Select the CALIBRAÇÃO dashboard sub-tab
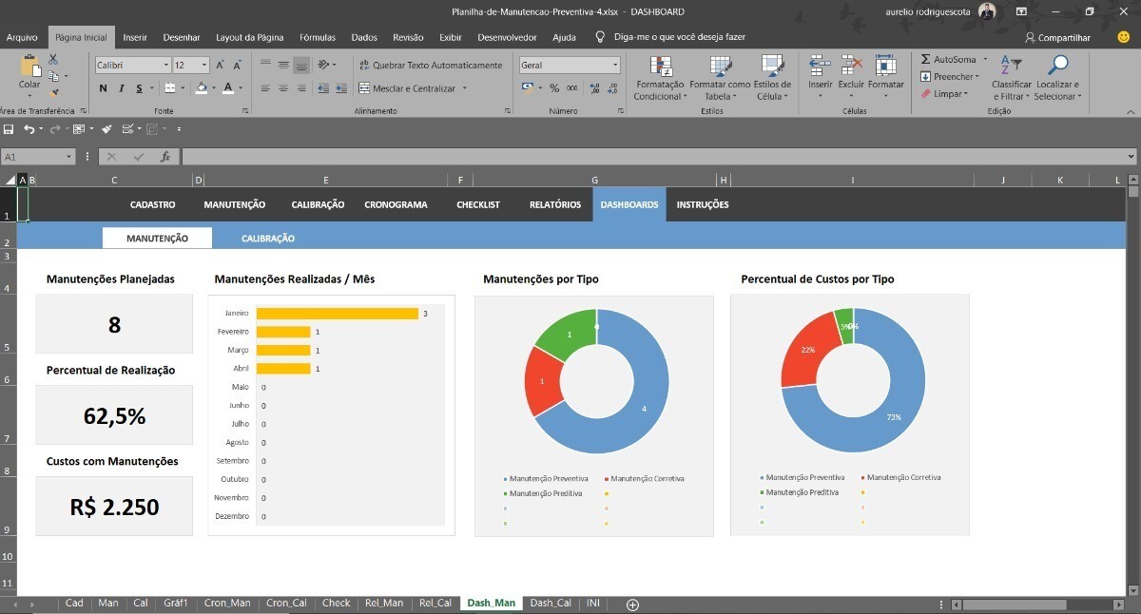The height and width of the screenshot is (614, 1141). [267, 239]
